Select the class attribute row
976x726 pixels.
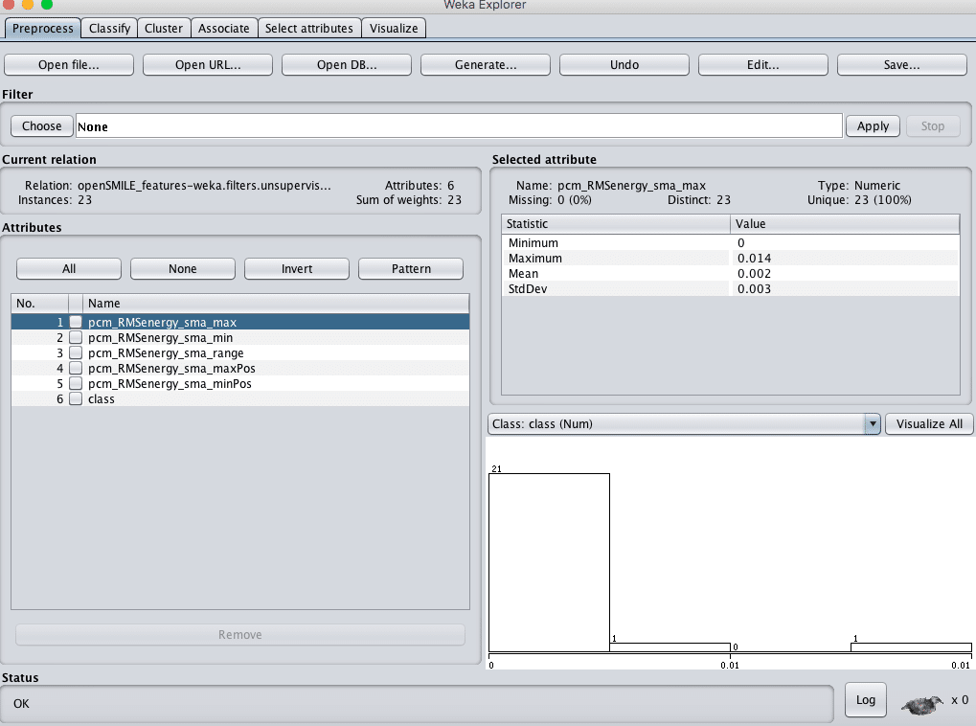[x=240, y=399]
